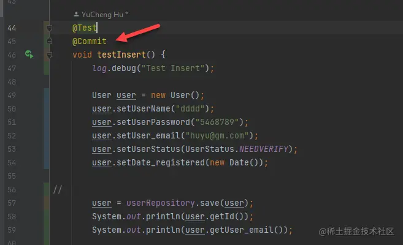Click the UserStatus class reference

pyautogui.click(x=209, y=149)
